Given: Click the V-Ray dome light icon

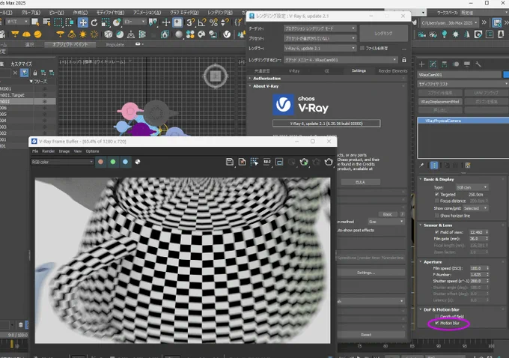Looking at the screenshot, I should point(26,34).
